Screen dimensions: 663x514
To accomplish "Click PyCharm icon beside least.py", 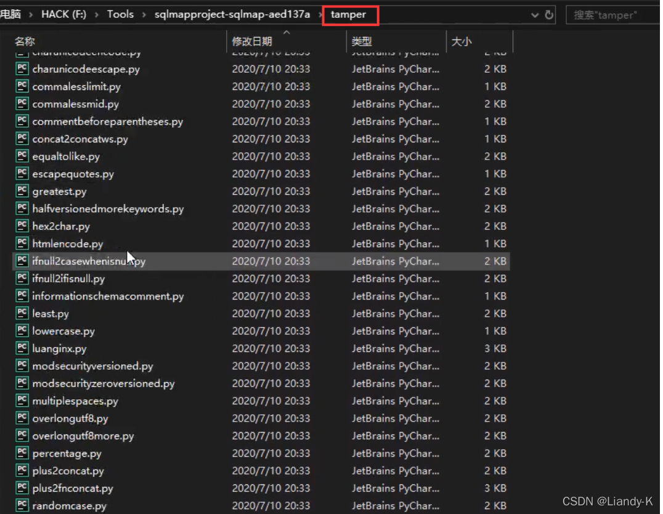I will pos(22,313).
